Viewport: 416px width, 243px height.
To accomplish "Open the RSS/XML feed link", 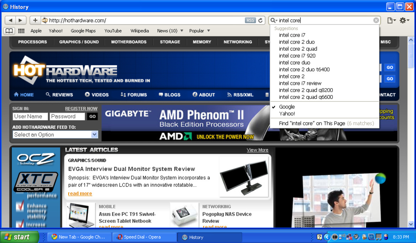I will tap(240, 95).
